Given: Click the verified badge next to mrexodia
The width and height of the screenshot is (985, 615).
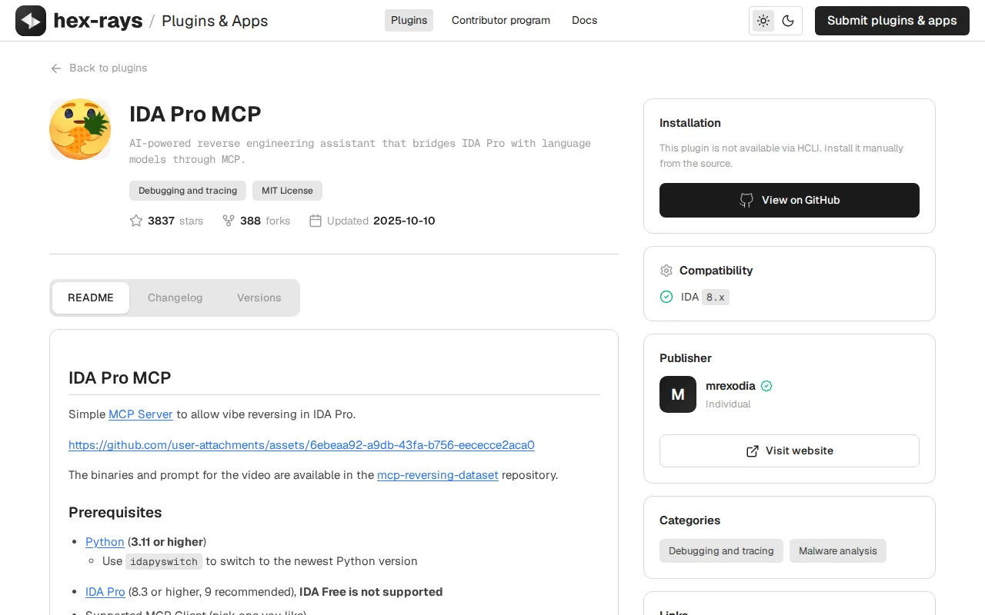Looking at the screenshot, I should 766,386.
